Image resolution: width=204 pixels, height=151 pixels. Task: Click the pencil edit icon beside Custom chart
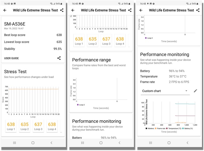point(195,91)
